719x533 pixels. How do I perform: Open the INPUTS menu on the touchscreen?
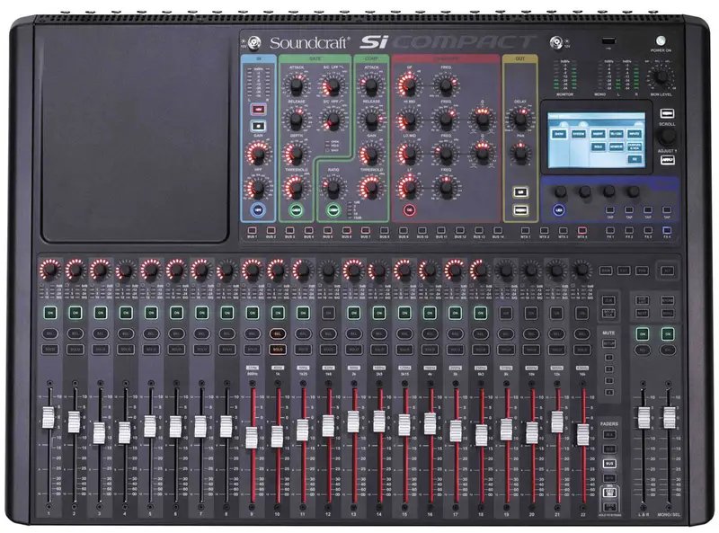click(x=635, y=133)
